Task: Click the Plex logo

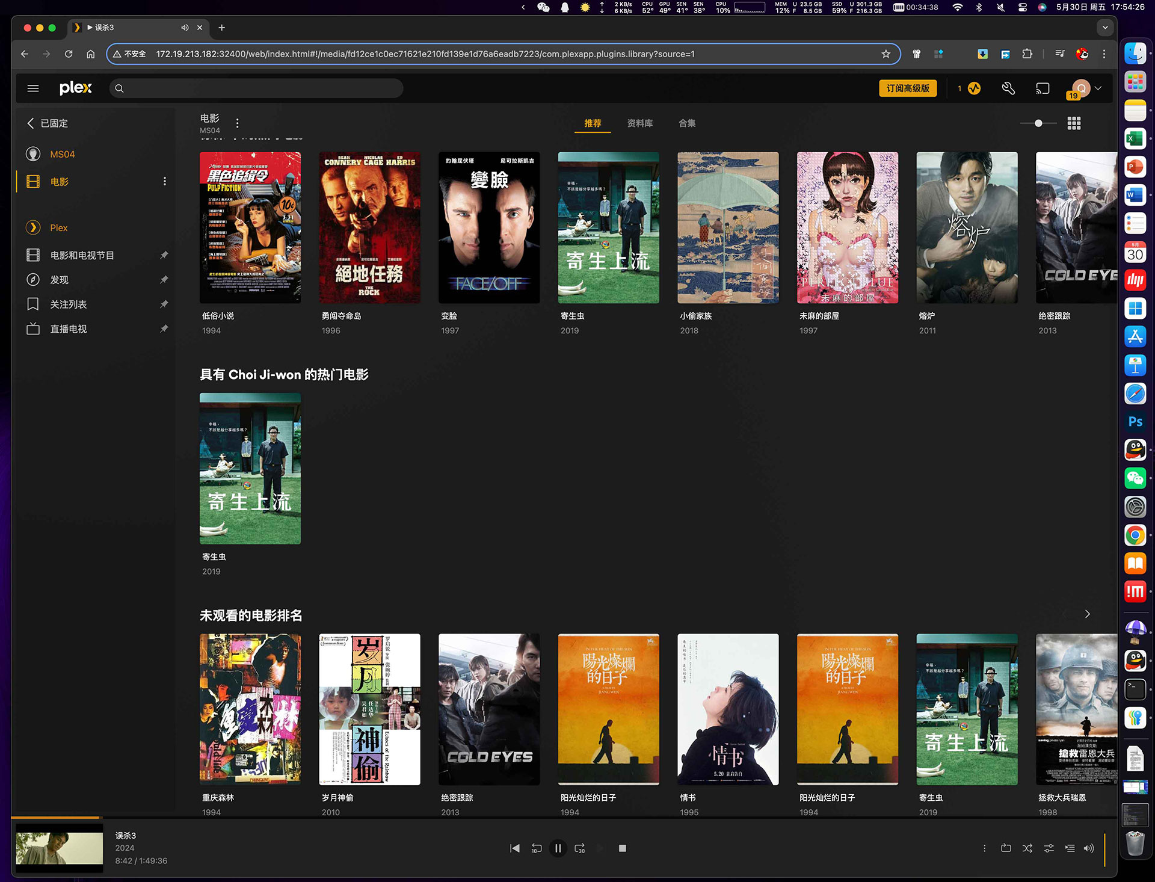Action: coord(76,88)
